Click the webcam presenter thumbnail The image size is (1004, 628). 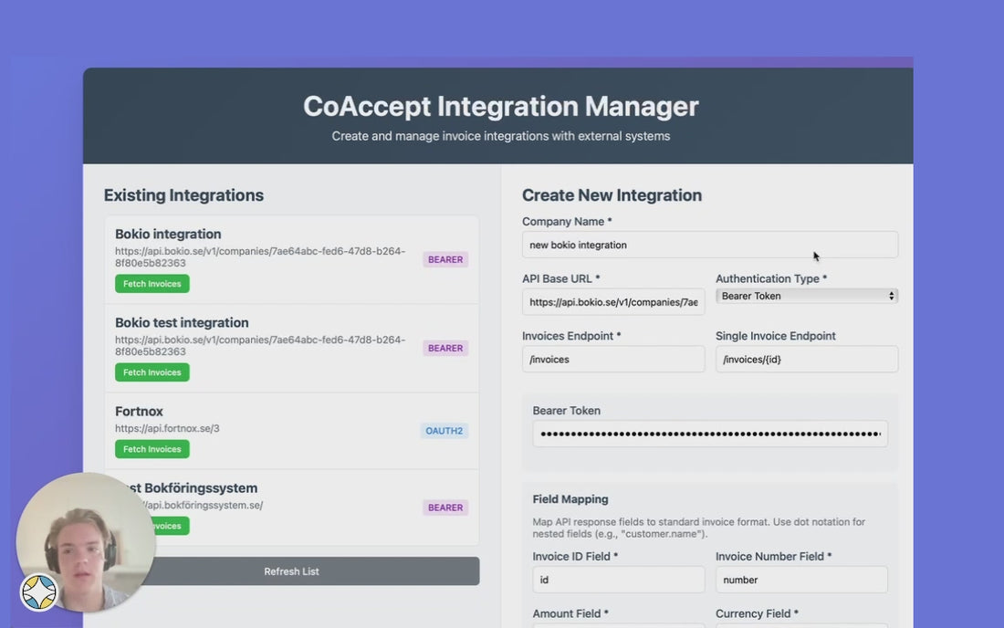[86, 541]
